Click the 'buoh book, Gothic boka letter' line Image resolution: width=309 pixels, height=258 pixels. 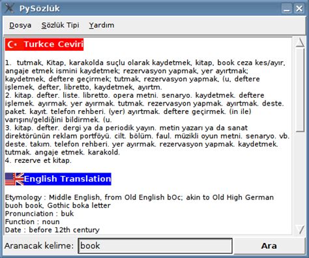tap(58, 205)
